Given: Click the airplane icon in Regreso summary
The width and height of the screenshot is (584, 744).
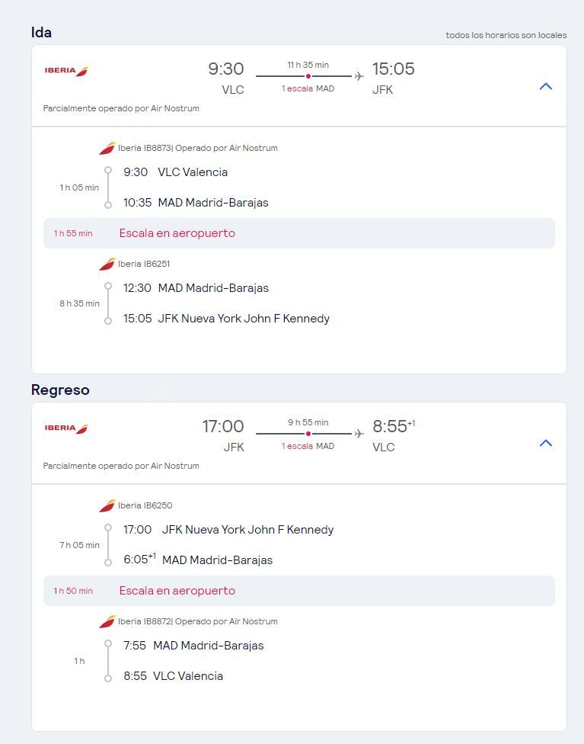Looking at the screenshot, I should (359, 434).
